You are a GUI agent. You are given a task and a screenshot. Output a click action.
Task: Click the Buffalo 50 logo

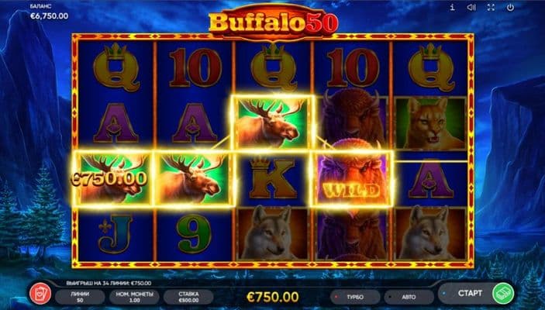[274, 22]
